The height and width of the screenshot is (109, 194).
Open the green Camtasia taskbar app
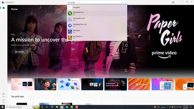point(72,107)
